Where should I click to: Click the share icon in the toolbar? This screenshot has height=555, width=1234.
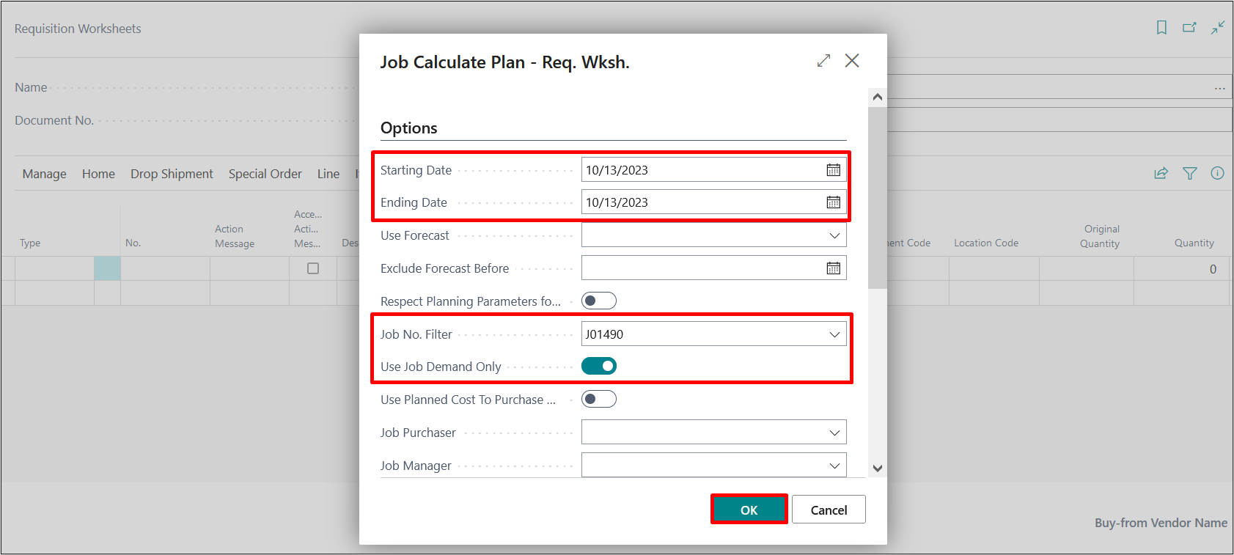(x=1161, y=174)
